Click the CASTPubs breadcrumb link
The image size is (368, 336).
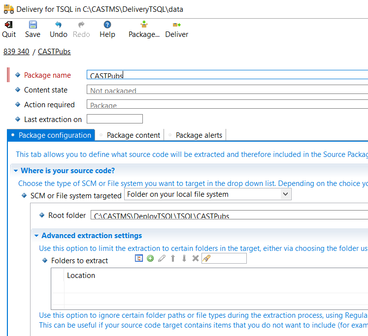tap(54, 52)
